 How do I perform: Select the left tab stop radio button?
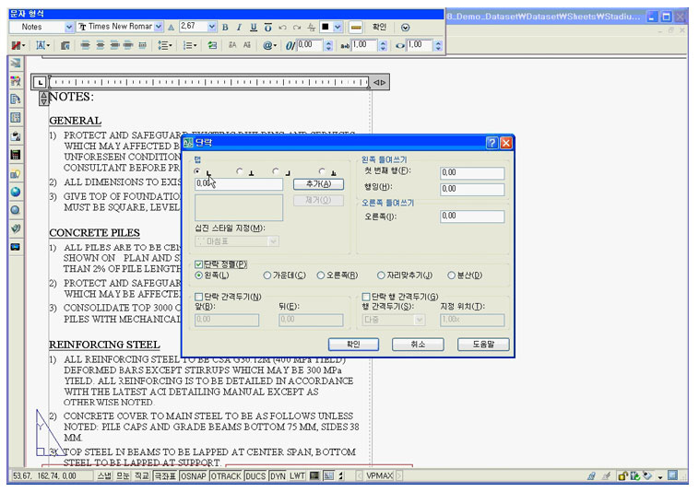(x=197, y=171)
